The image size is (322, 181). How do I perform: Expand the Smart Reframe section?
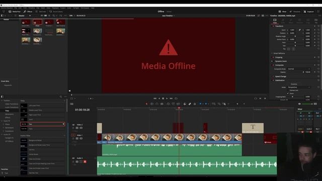279,53
